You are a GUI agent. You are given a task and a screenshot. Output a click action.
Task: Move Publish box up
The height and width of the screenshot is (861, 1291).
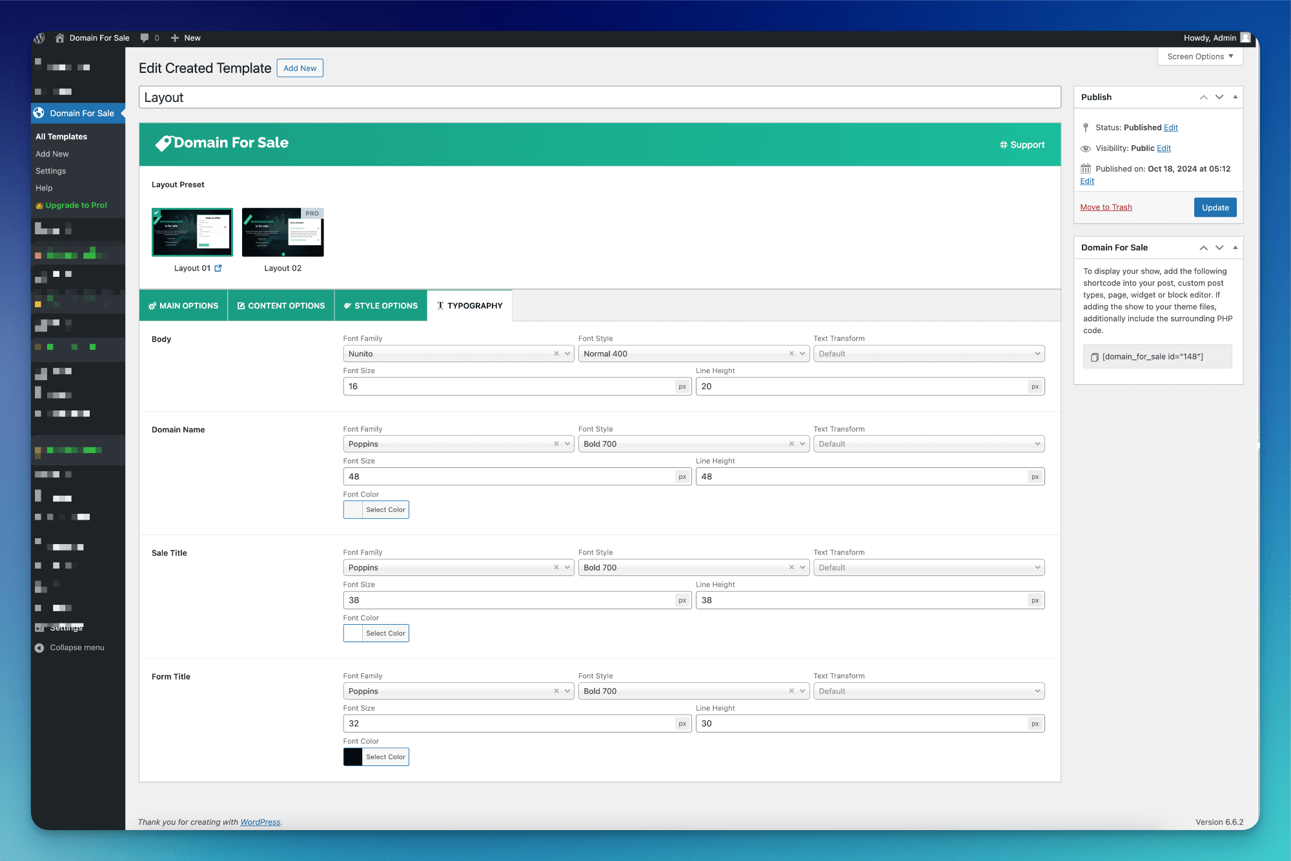(1203, 97)
